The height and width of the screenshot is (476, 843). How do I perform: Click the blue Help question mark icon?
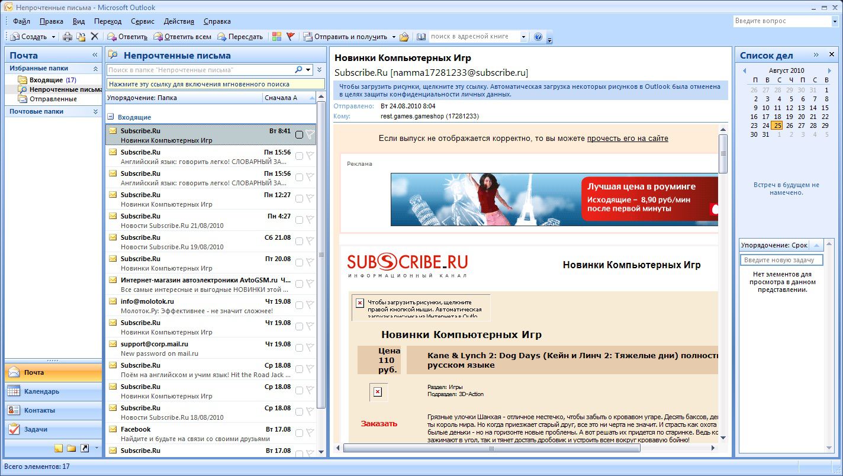pos(538,37)
